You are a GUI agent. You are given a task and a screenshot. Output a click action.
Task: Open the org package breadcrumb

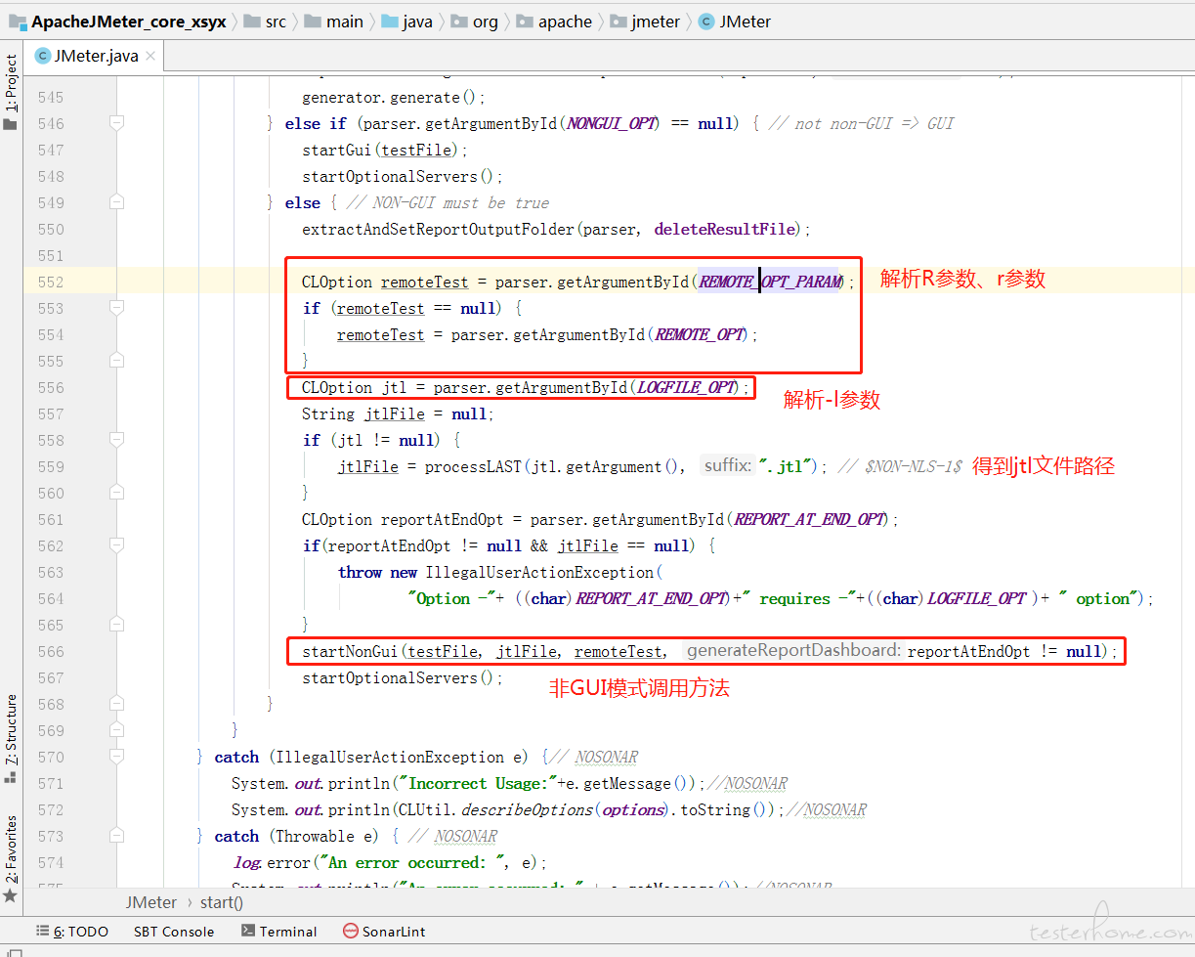coord(474,21)
